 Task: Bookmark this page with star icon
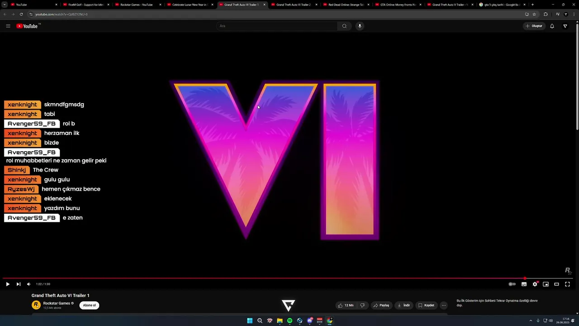[534, 14]
